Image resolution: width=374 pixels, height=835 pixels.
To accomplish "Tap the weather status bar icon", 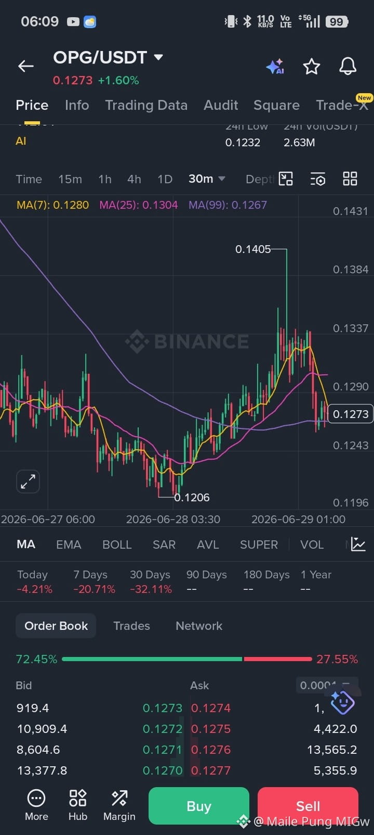I will pos(90,22).
